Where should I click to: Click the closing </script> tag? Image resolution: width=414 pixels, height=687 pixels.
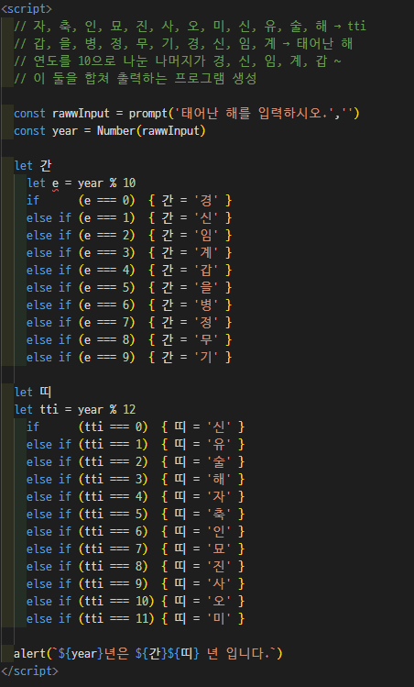(29, 670)
